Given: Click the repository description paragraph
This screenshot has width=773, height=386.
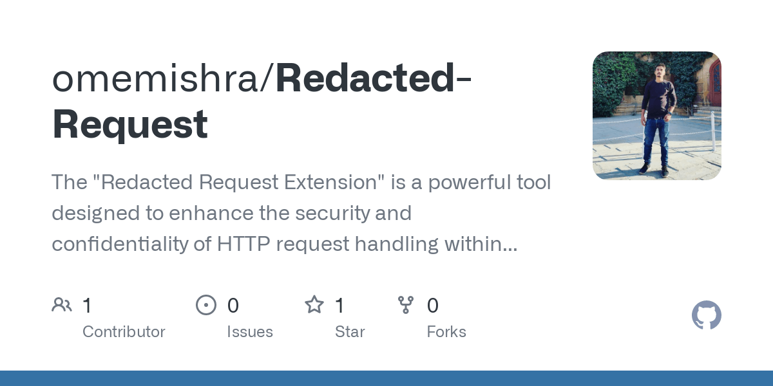Looking at the screenshot, I should [301, 214].
